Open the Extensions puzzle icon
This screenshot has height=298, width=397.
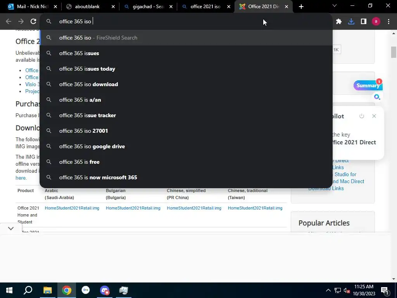click(x=339, y=22)
